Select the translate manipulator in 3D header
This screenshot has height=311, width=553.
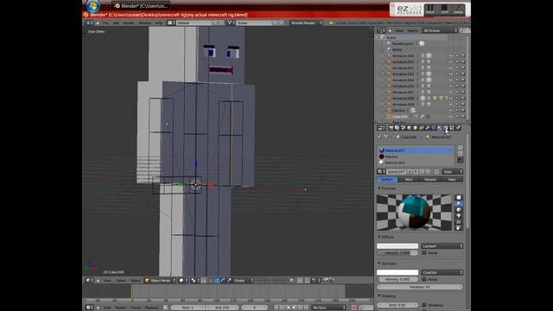click(x=217, y=280)
